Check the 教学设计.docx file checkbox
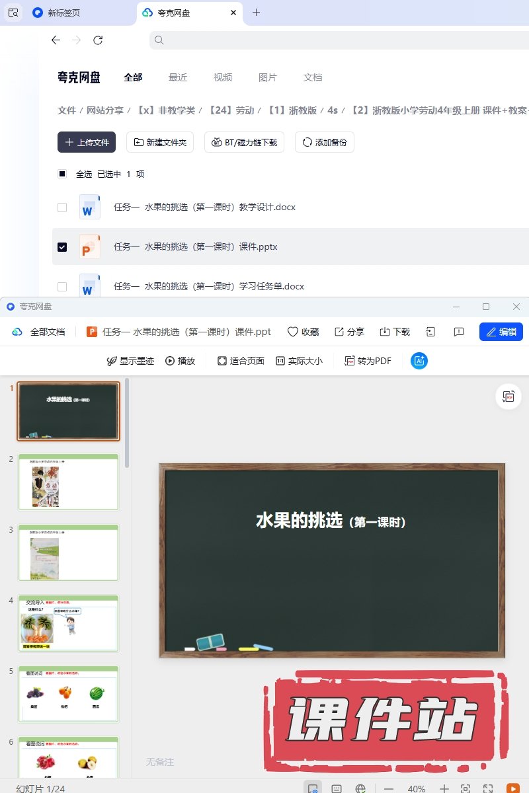This screenshot has height=793, width=529. [x=62, y=207]
